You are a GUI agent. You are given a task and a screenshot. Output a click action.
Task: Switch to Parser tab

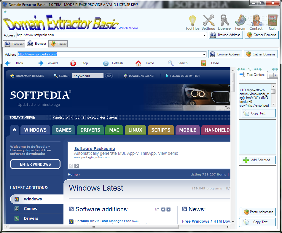point(58,44)
